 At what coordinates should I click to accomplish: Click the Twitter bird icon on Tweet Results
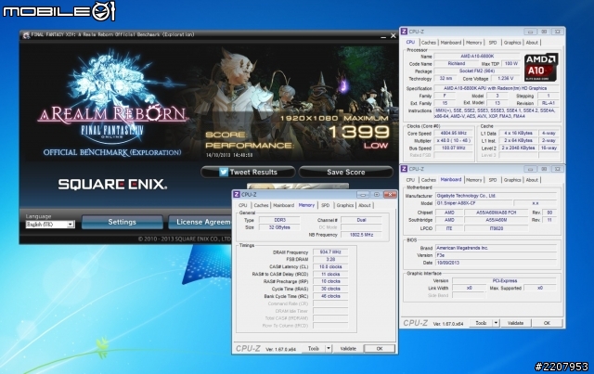224,172
